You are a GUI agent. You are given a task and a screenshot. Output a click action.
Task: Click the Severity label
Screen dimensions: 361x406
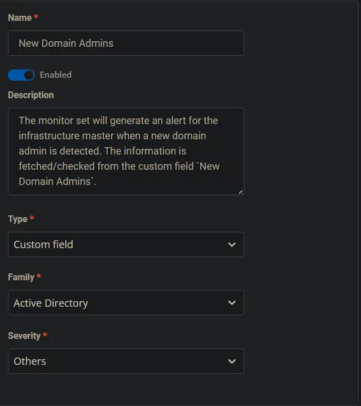(x=24, y=336)
